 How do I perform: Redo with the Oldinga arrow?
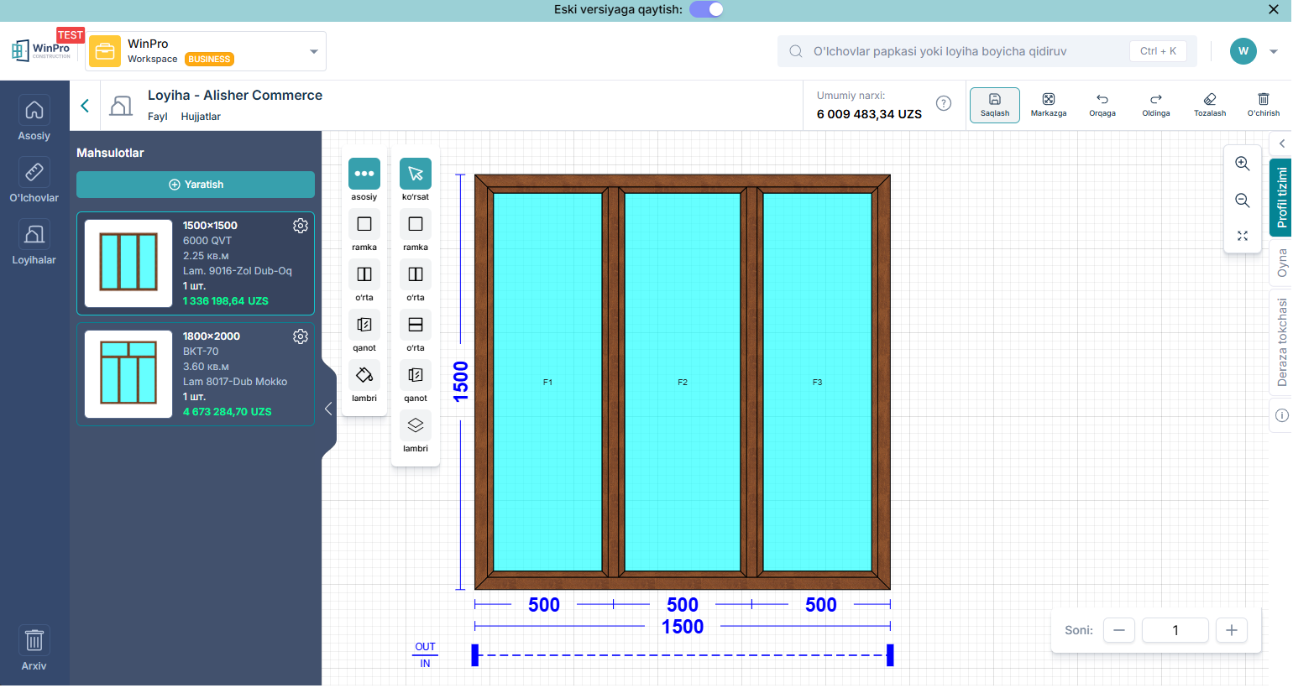pyautogui.click(x=1155, y=100)
